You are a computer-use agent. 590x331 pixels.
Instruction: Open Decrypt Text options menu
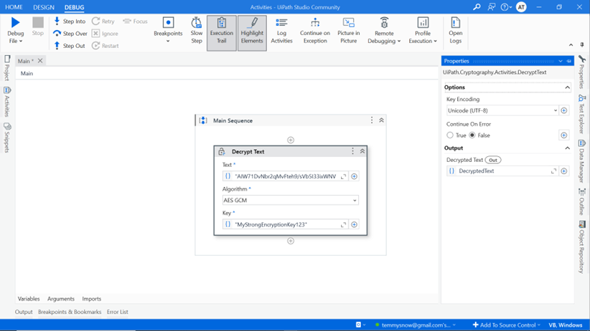tap(352, 151)
